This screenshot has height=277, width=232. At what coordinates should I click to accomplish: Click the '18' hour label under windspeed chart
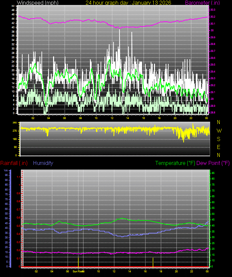159,118
